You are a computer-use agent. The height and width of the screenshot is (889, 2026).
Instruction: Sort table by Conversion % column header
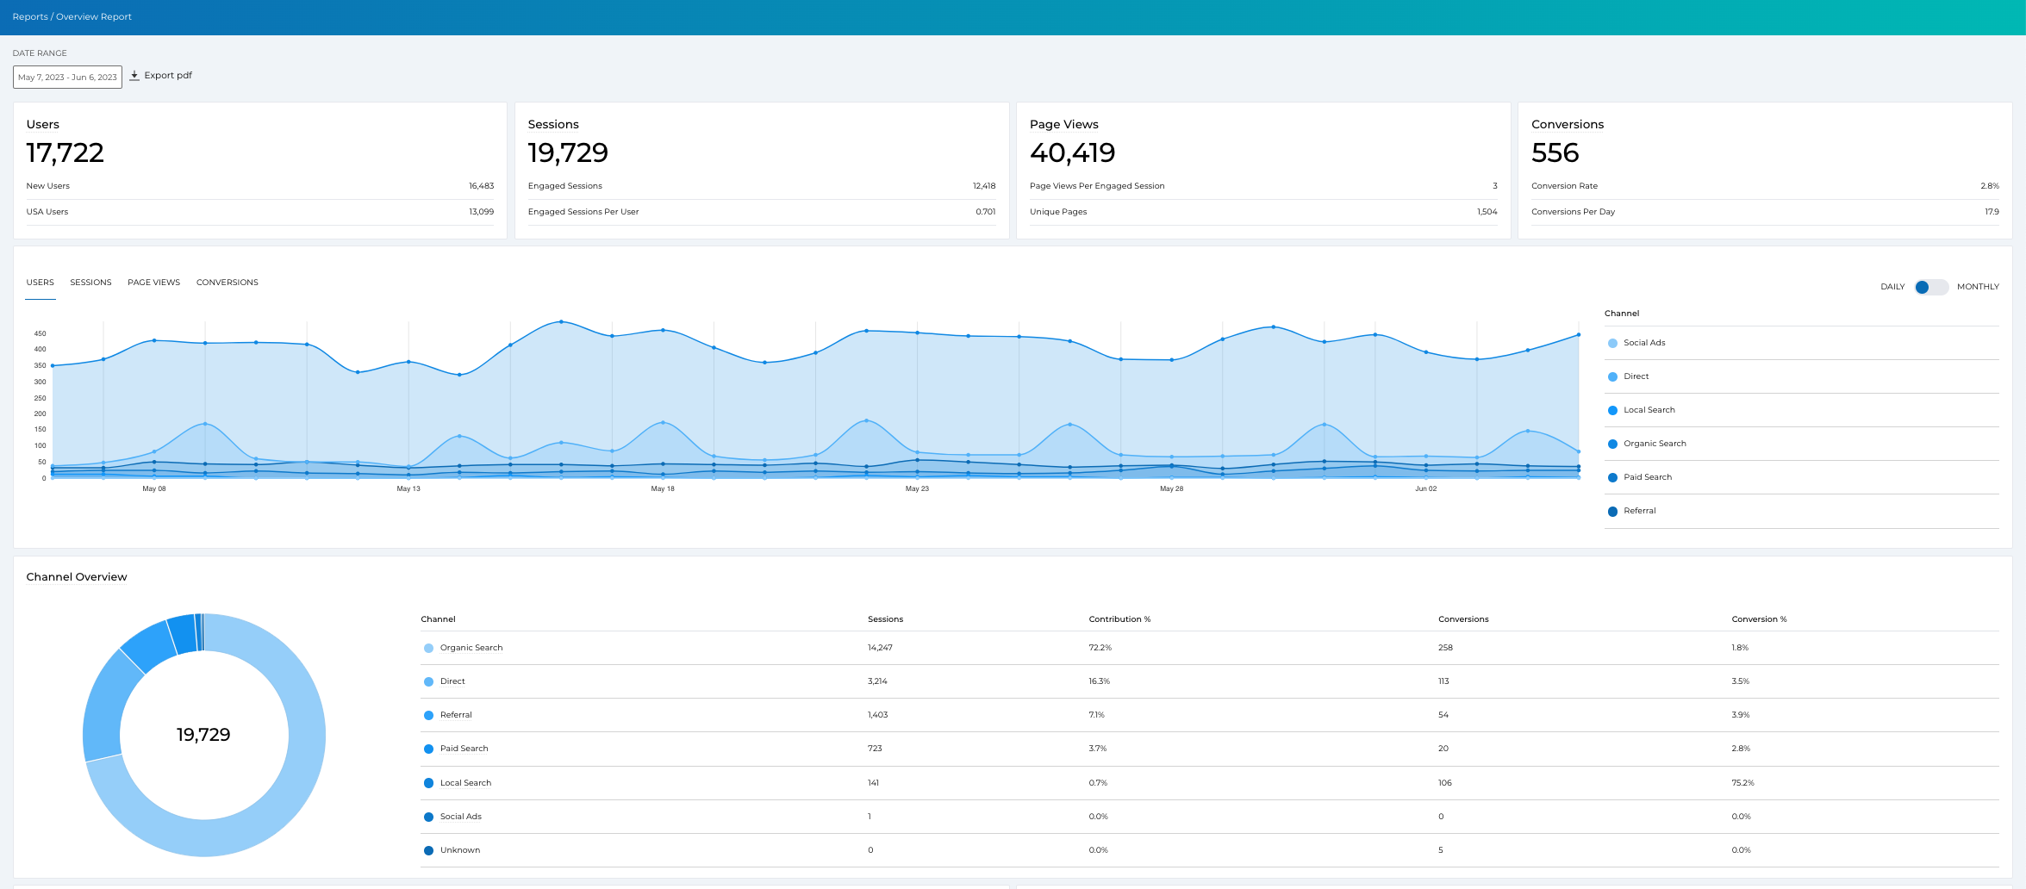coord(1759,619)
